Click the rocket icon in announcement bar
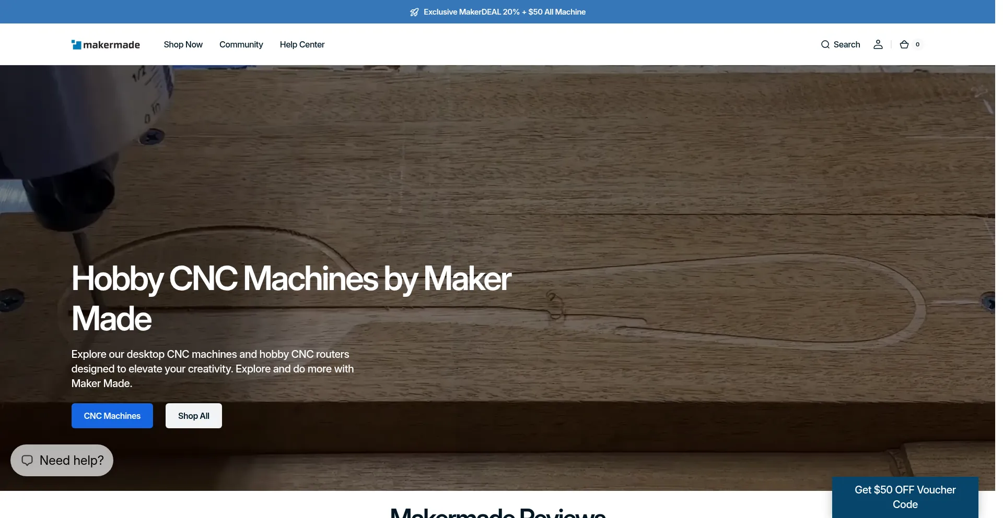Screen dimensions: 1003x518 pos(414,12)
